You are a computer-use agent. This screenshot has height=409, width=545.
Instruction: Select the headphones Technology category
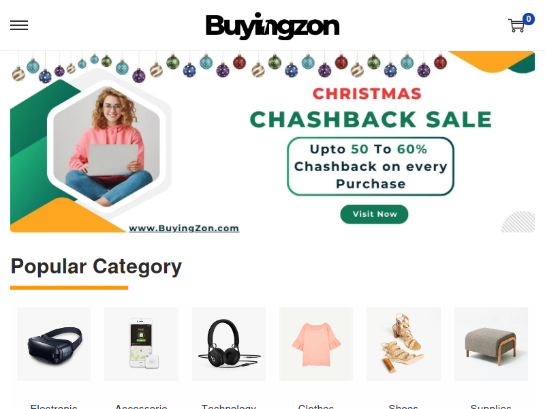click(229, 344)
